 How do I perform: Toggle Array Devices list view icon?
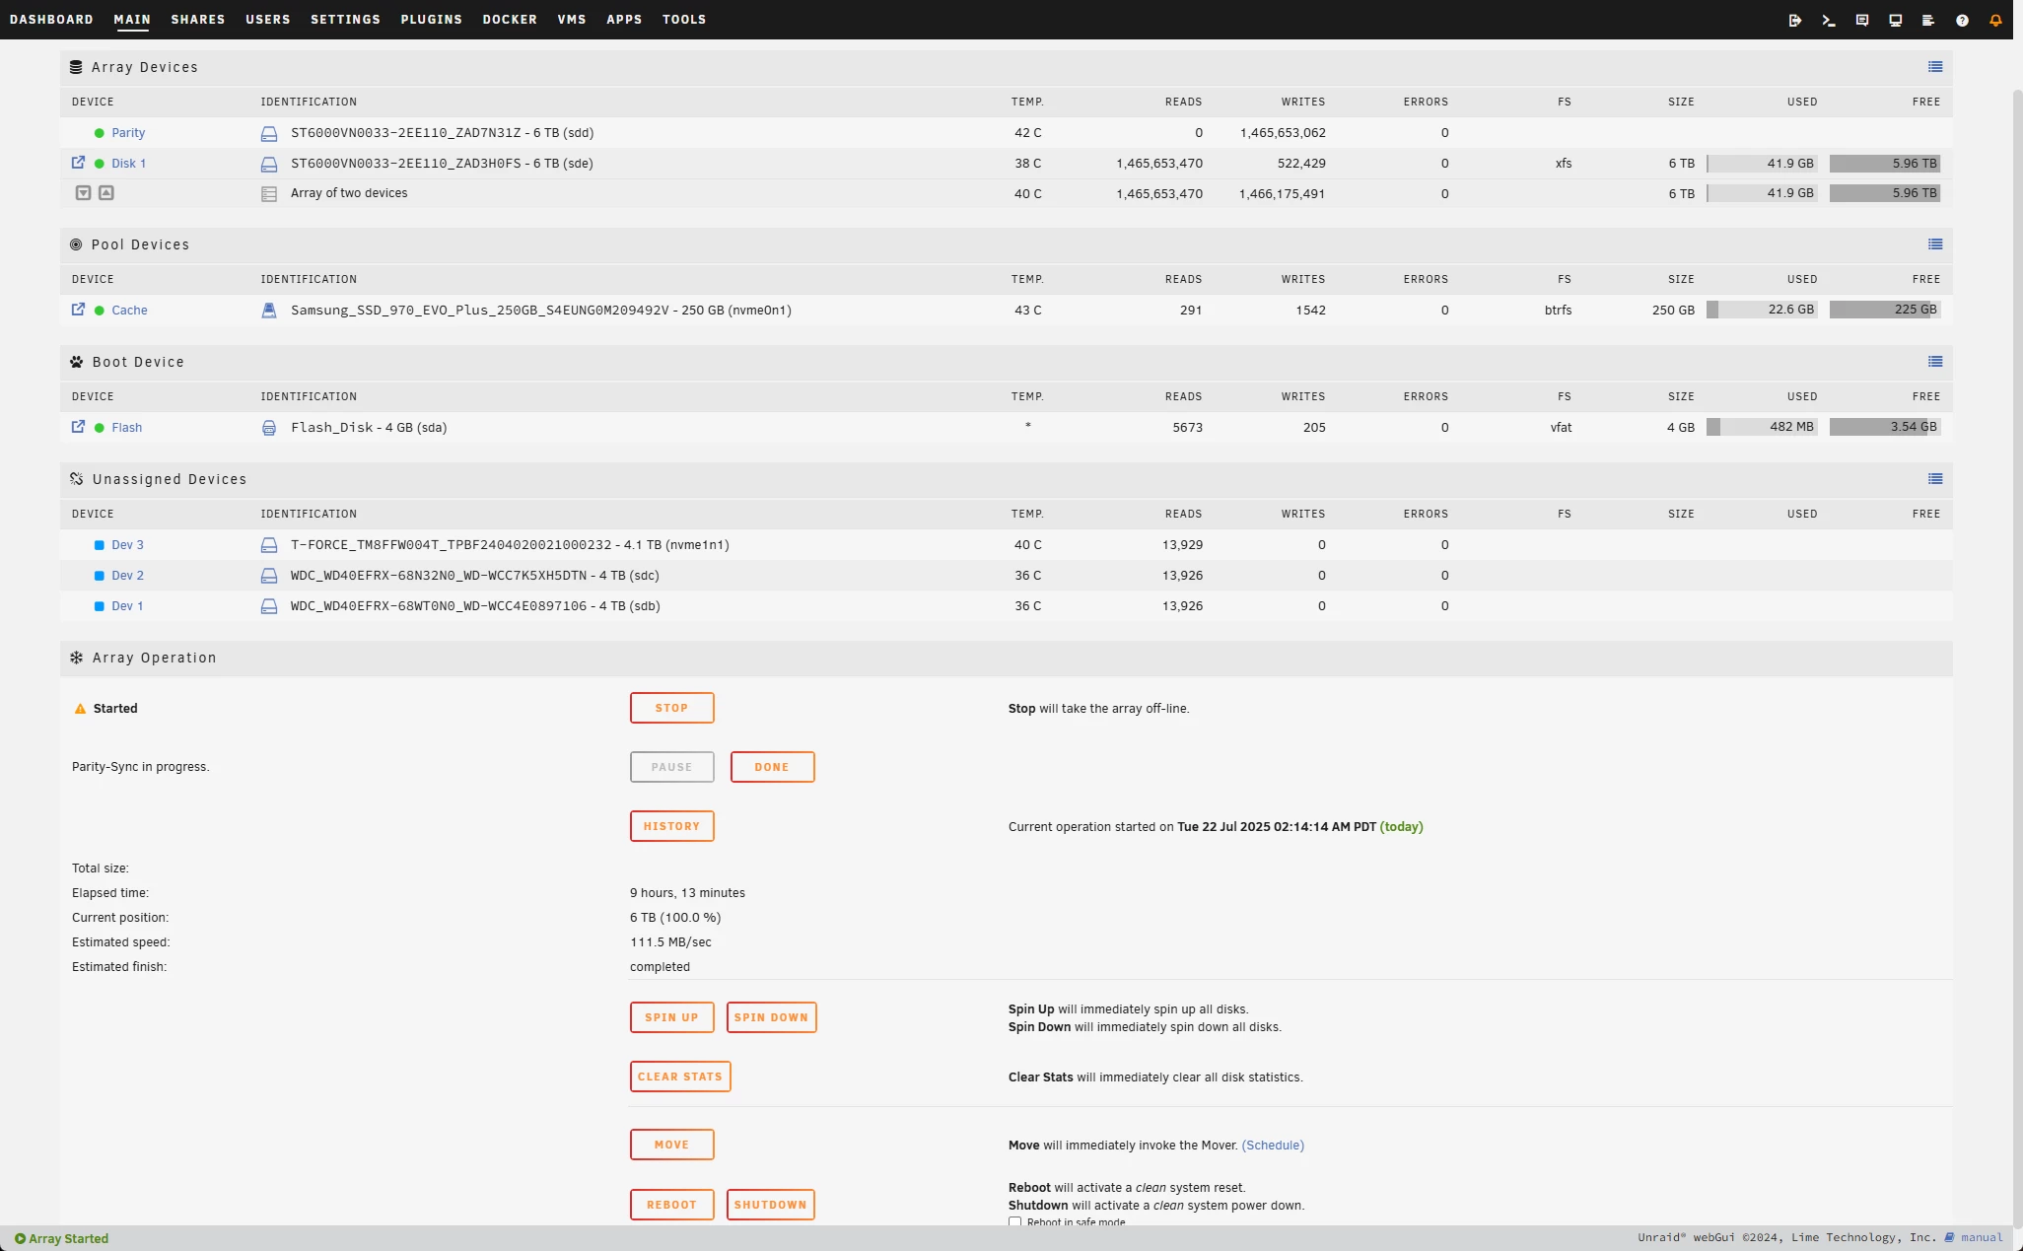(x=1935, y=67)
